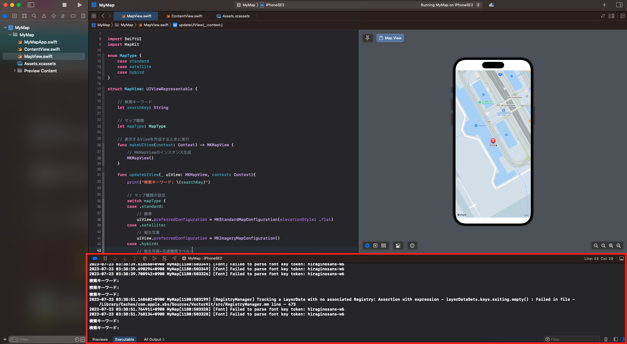Screen dimensions: 627x344
Task: Switch to the Assets.xcassets editor tab
Action: point(233,16)
